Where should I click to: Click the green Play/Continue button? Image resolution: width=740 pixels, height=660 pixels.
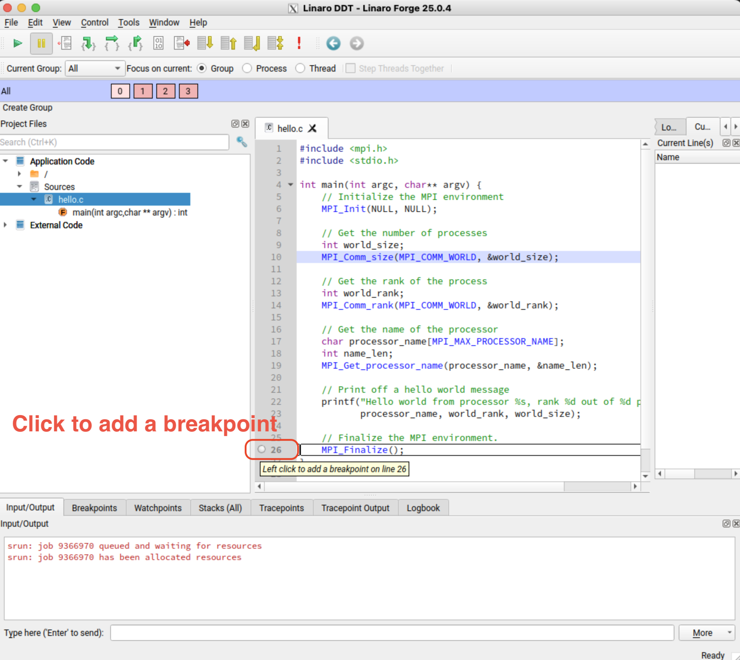17,44
